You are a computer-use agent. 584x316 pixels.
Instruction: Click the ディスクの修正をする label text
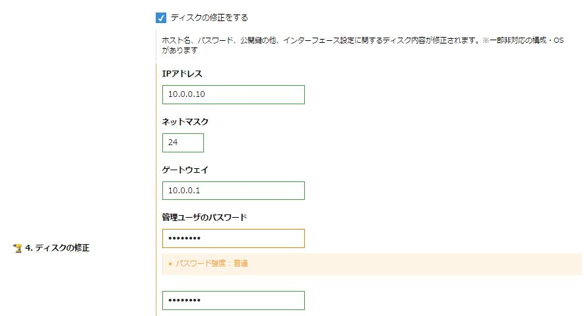click(x=209, y=18)
